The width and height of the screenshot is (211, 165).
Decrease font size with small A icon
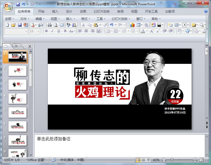tap(158, 31)
